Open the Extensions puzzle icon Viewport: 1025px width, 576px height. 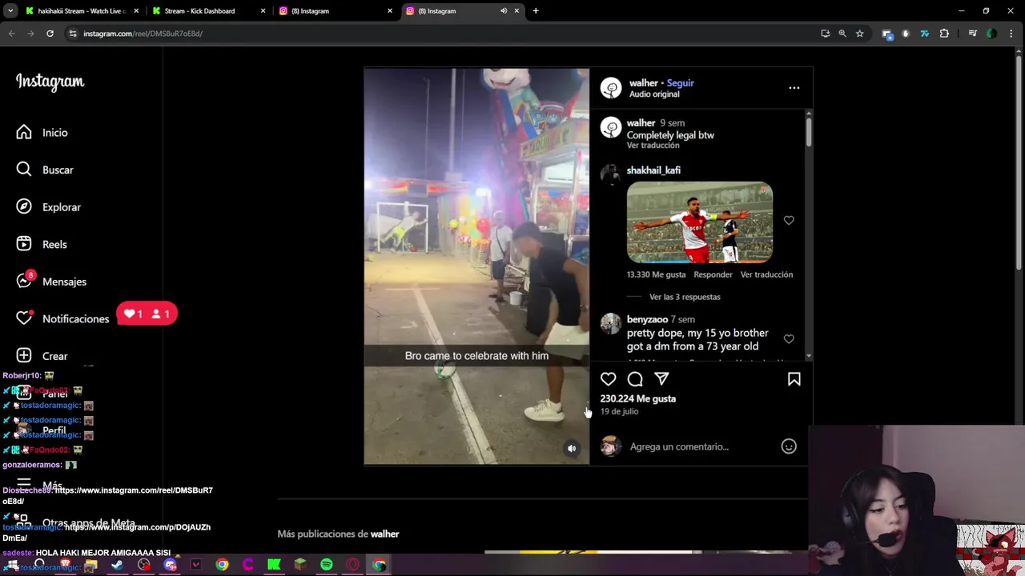click(944, 34)
